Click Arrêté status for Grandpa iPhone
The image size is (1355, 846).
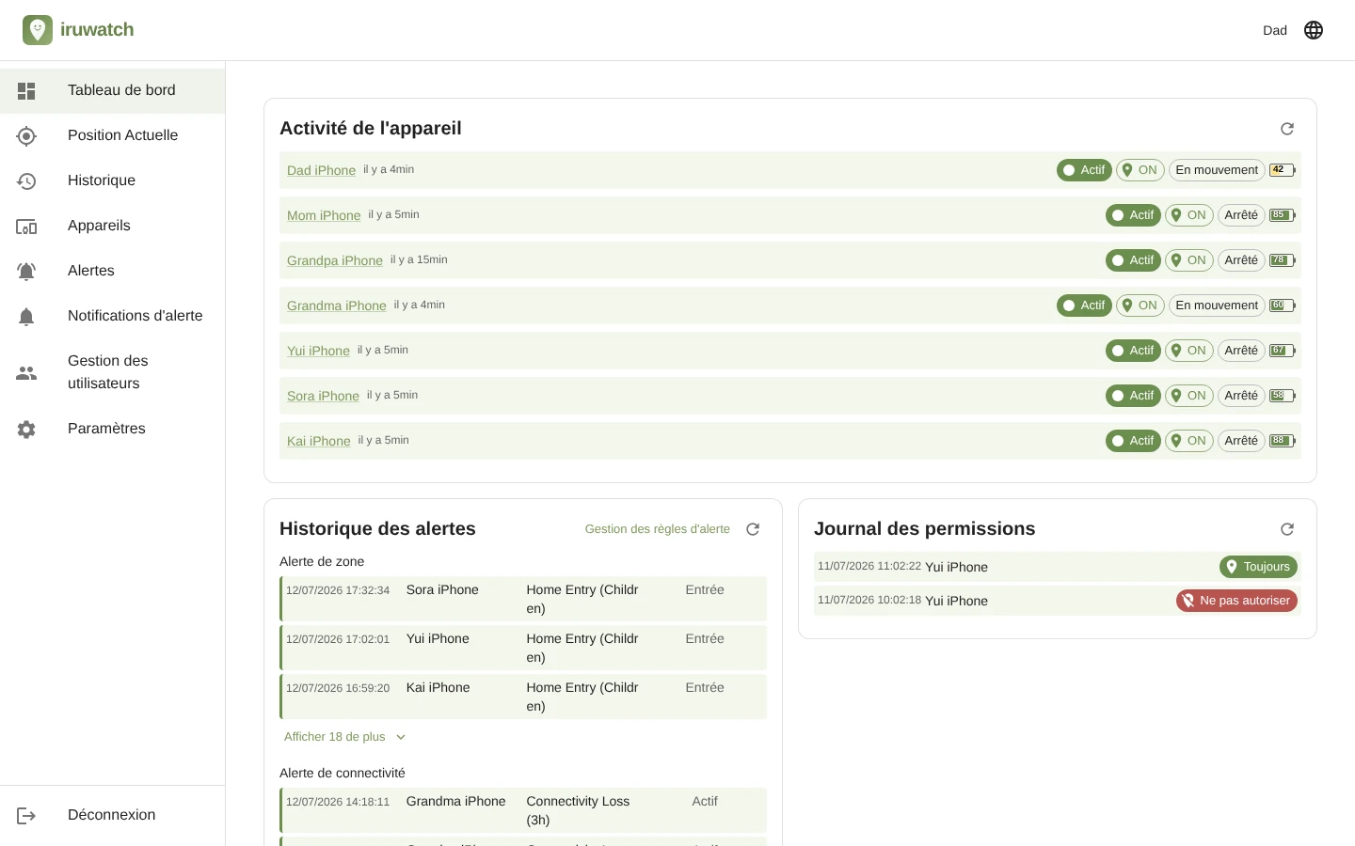pyautogui.click(x=1241, y=260)
